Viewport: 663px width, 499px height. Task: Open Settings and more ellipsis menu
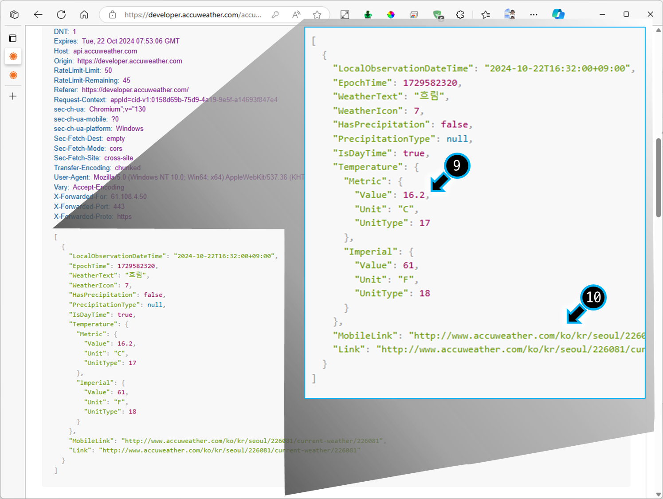tap(534, 15)
